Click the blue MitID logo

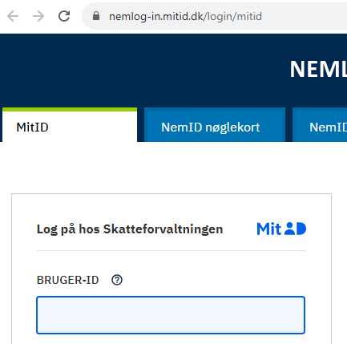pos(281,229)
